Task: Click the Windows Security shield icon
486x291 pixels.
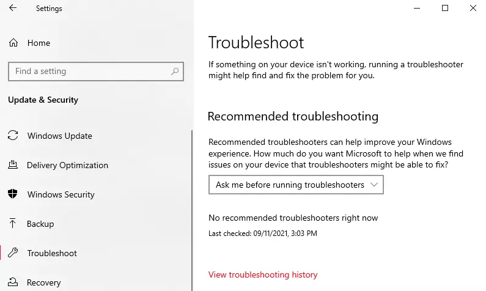Action: 13,194
